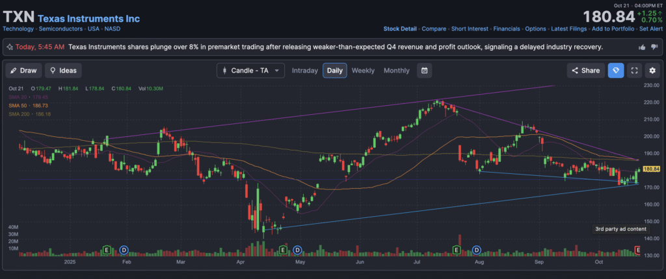Open the Share menu
Screen dimensions: 666x279
tap(585, 70)
